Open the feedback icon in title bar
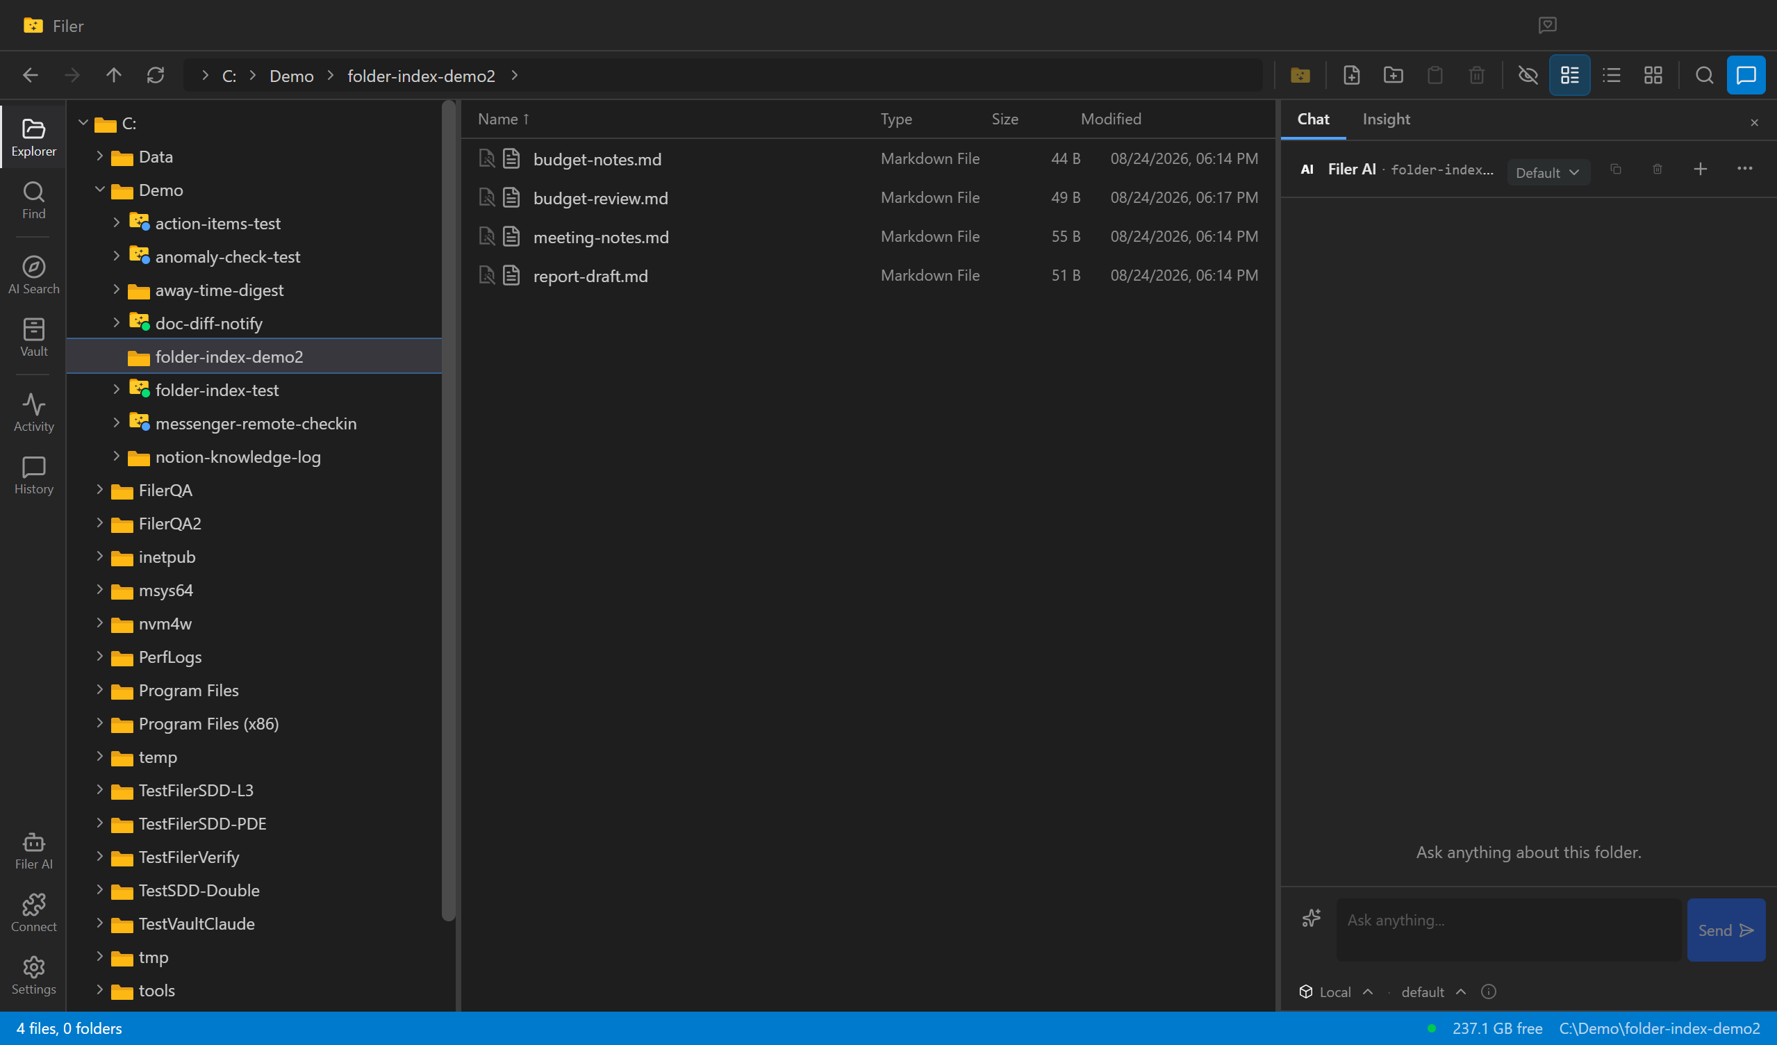 tap(1547, 26)
